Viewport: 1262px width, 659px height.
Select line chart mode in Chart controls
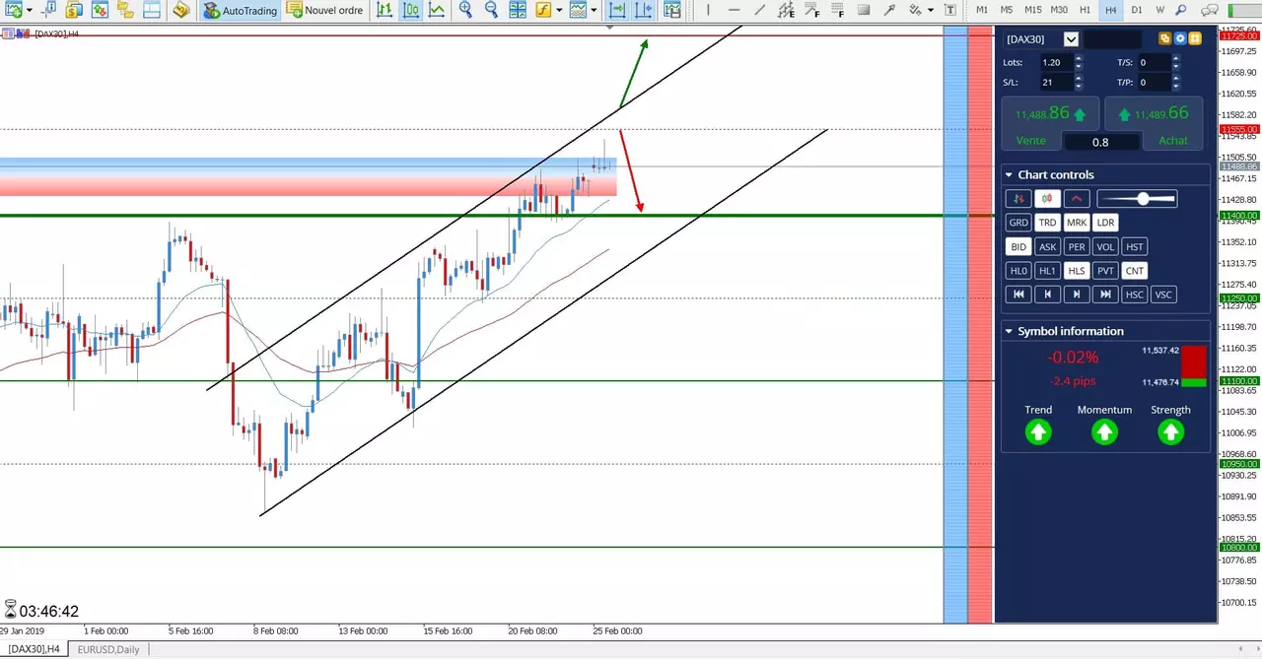[x=1077, y=199]
